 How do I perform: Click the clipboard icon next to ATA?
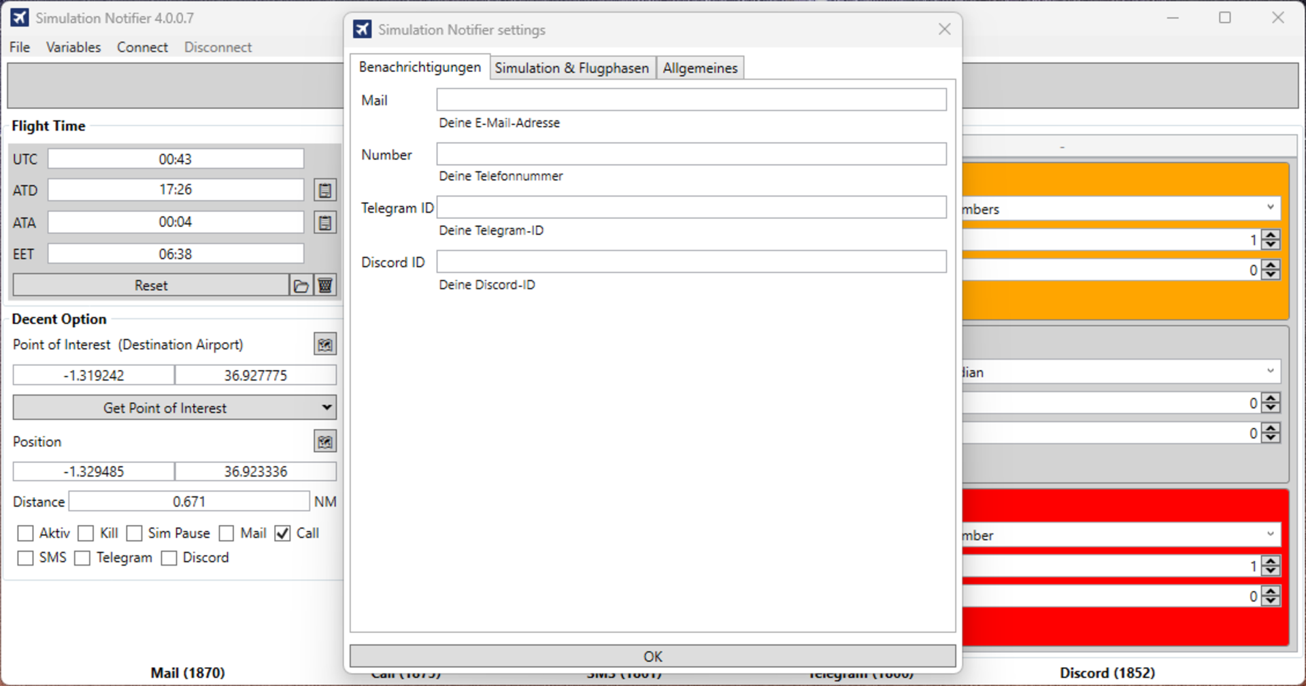point(325,222)
